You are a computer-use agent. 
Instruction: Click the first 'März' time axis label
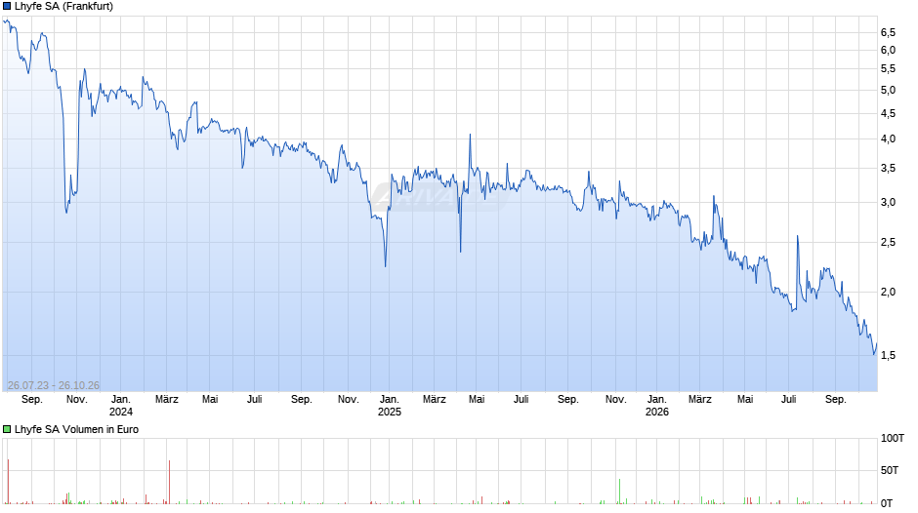[x=167, y=400]
